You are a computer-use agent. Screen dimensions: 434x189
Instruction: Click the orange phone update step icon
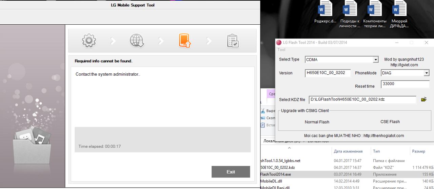(x=185, y=41)
